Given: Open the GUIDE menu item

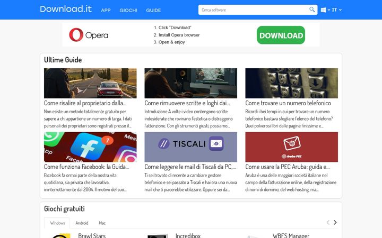Looking at the screenshot, I should (x=153, y=10).
